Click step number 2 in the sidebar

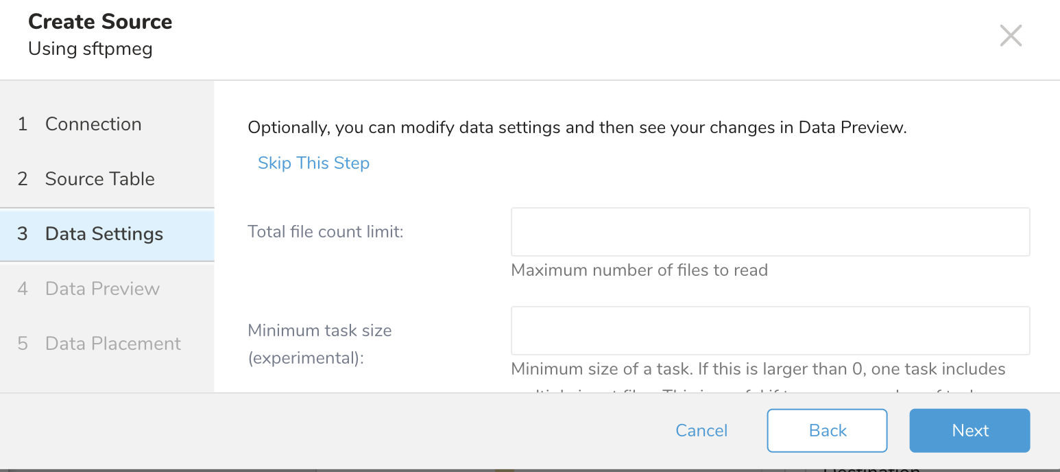point(23,179)
